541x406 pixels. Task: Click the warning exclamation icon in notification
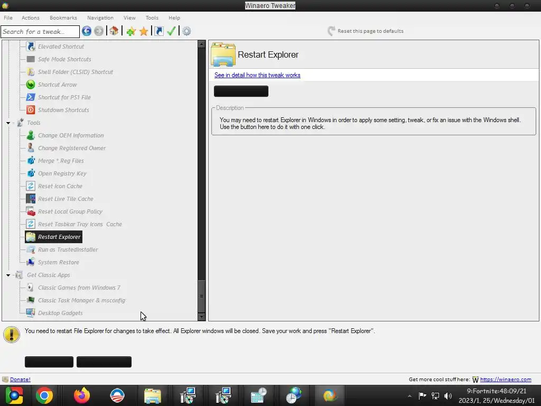point(12,335)
